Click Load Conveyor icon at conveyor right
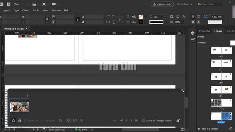 click(178, 121)
